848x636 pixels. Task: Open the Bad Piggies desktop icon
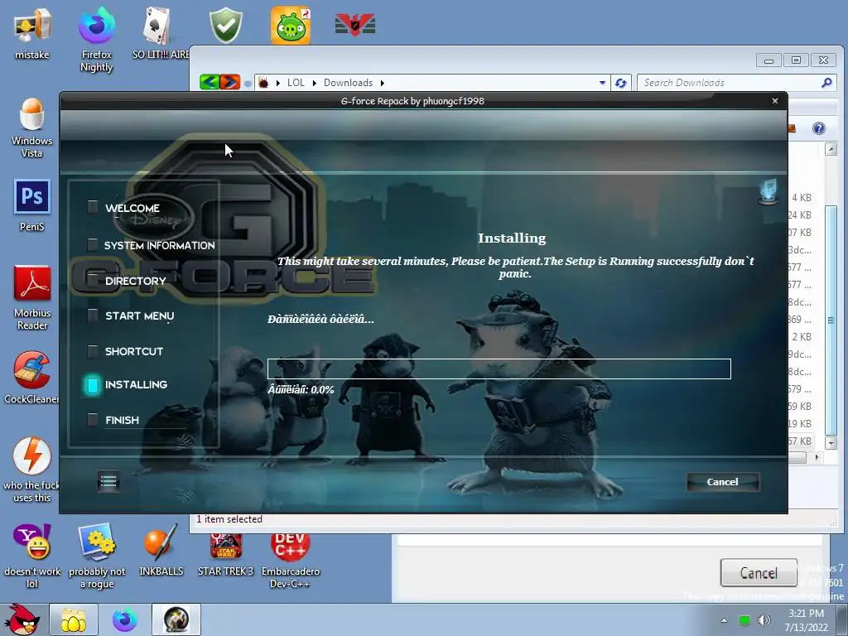click(x=291, y=25)
